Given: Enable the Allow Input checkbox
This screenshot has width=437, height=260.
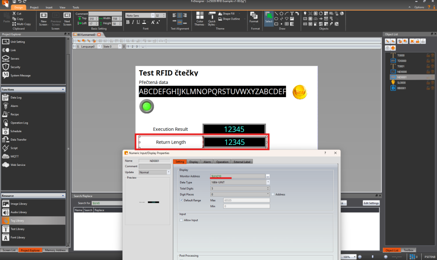Looking at the screenshot, I should click(x=181, y=220).
